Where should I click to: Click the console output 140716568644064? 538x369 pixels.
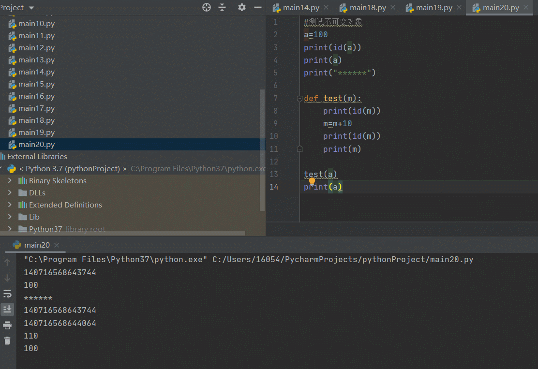click(x=60, y=323)
